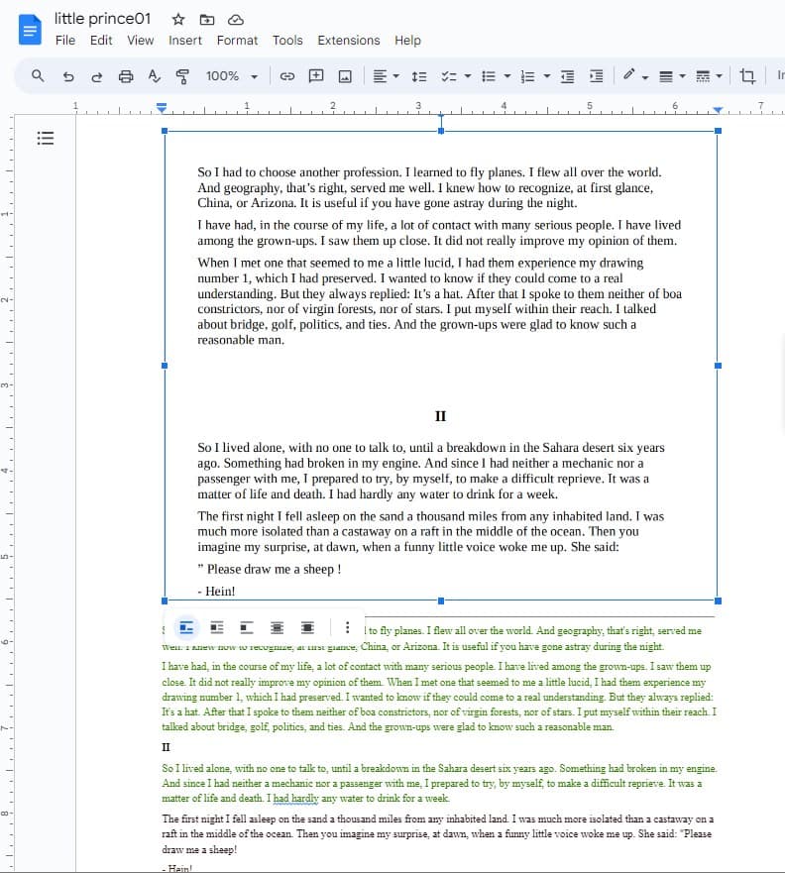Select the crop image tool
This screenshot has width=785, height=873.
(x=747, y=75)
